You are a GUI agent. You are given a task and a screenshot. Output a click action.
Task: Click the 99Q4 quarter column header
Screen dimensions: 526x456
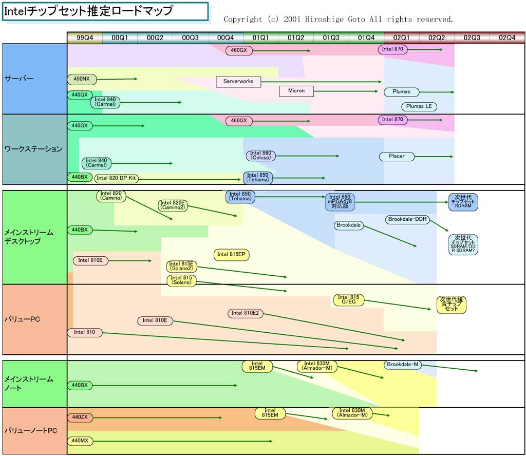[85, 37]
